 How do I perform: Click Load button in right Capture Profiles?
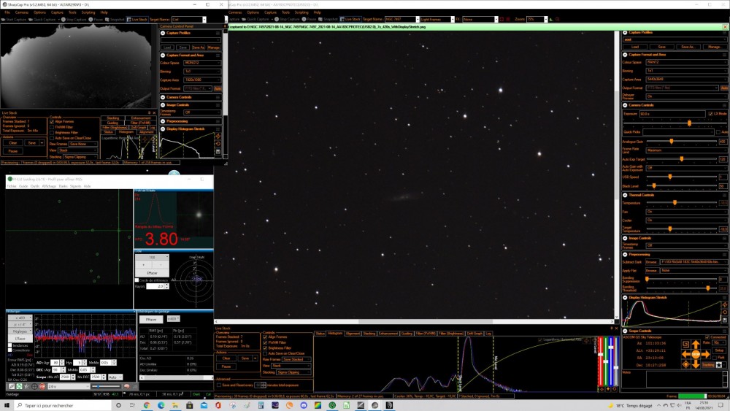(x=636, y=47)
